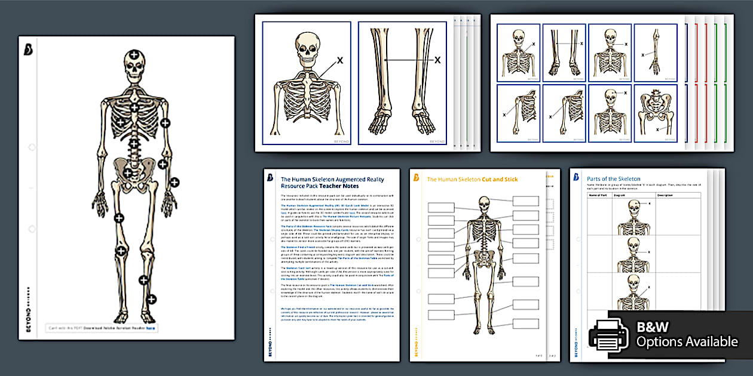Click the Beyond logo on the Cut and Stick page
This screenshot has height=376, width=753.
[x=415, y=177]
